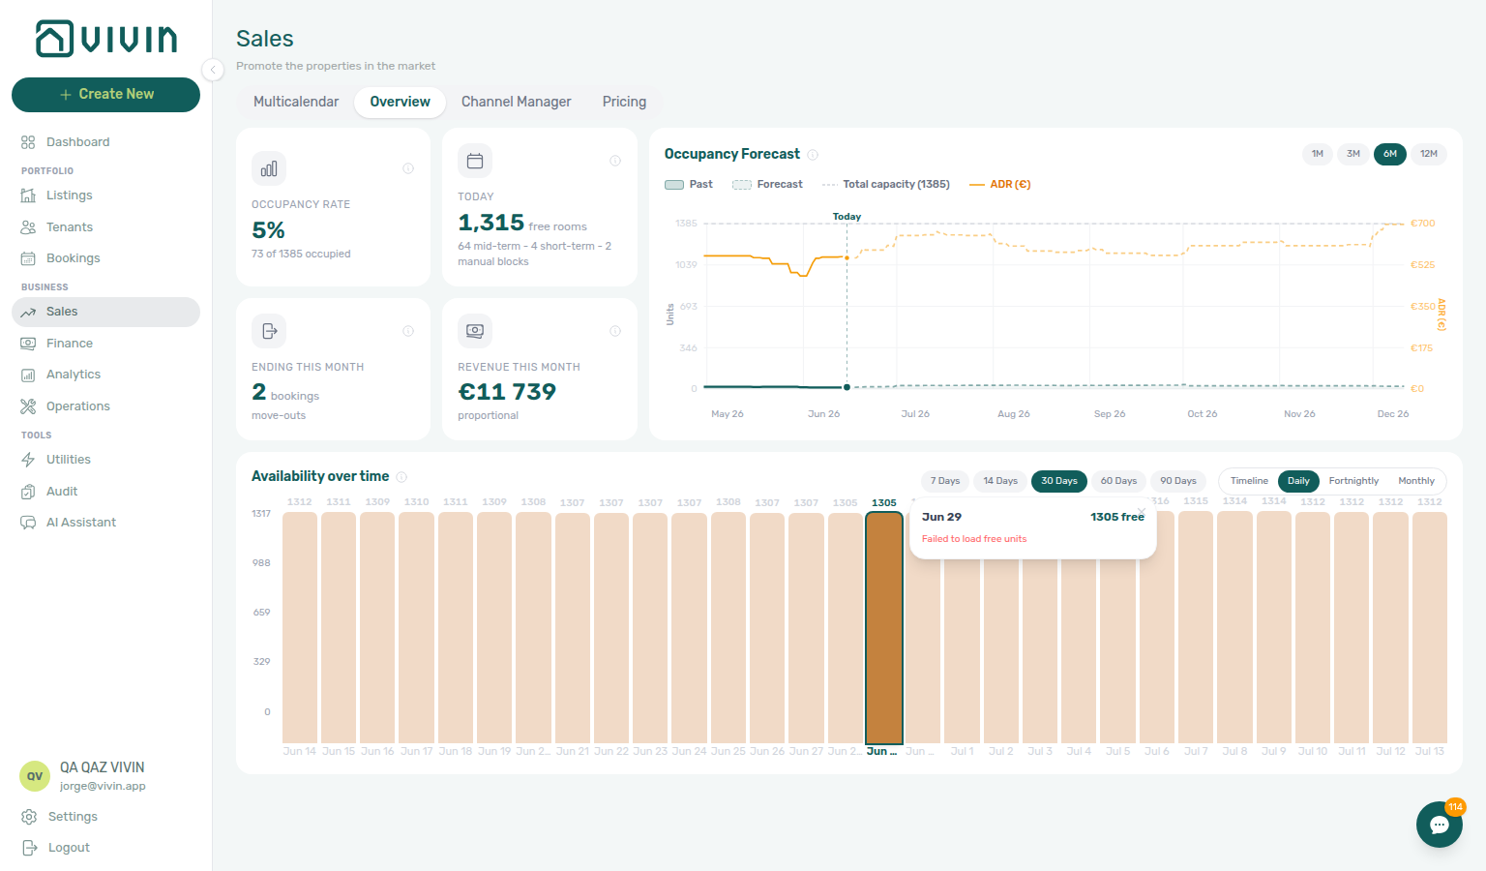Click the money icon in the Revenue card
The height and width of the screenshot is (871, 1486).
point(475,331)
